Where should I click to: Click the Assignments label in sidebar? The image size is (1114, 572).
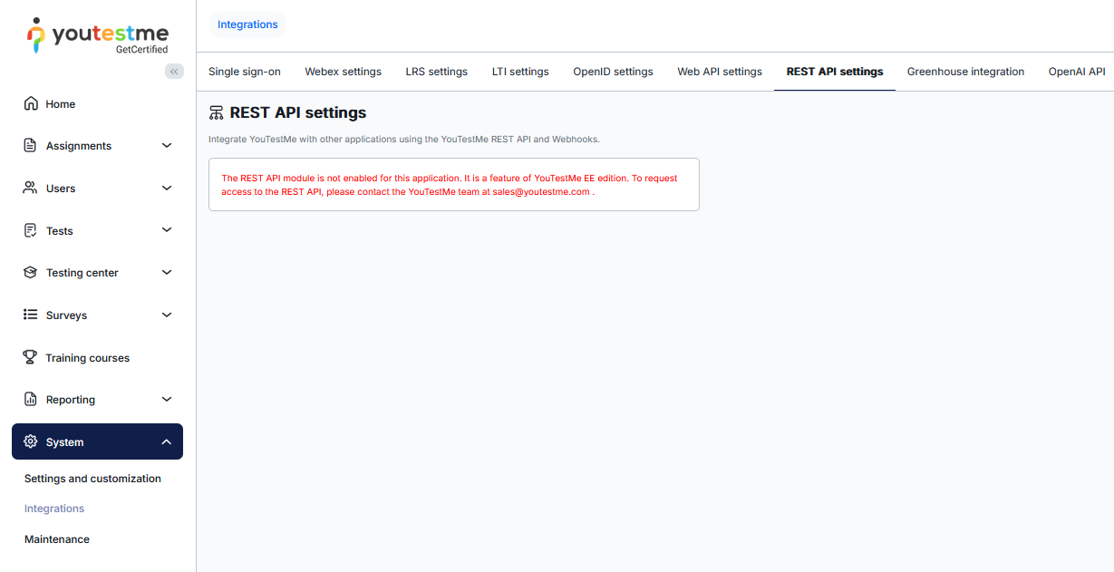point(79,146)
